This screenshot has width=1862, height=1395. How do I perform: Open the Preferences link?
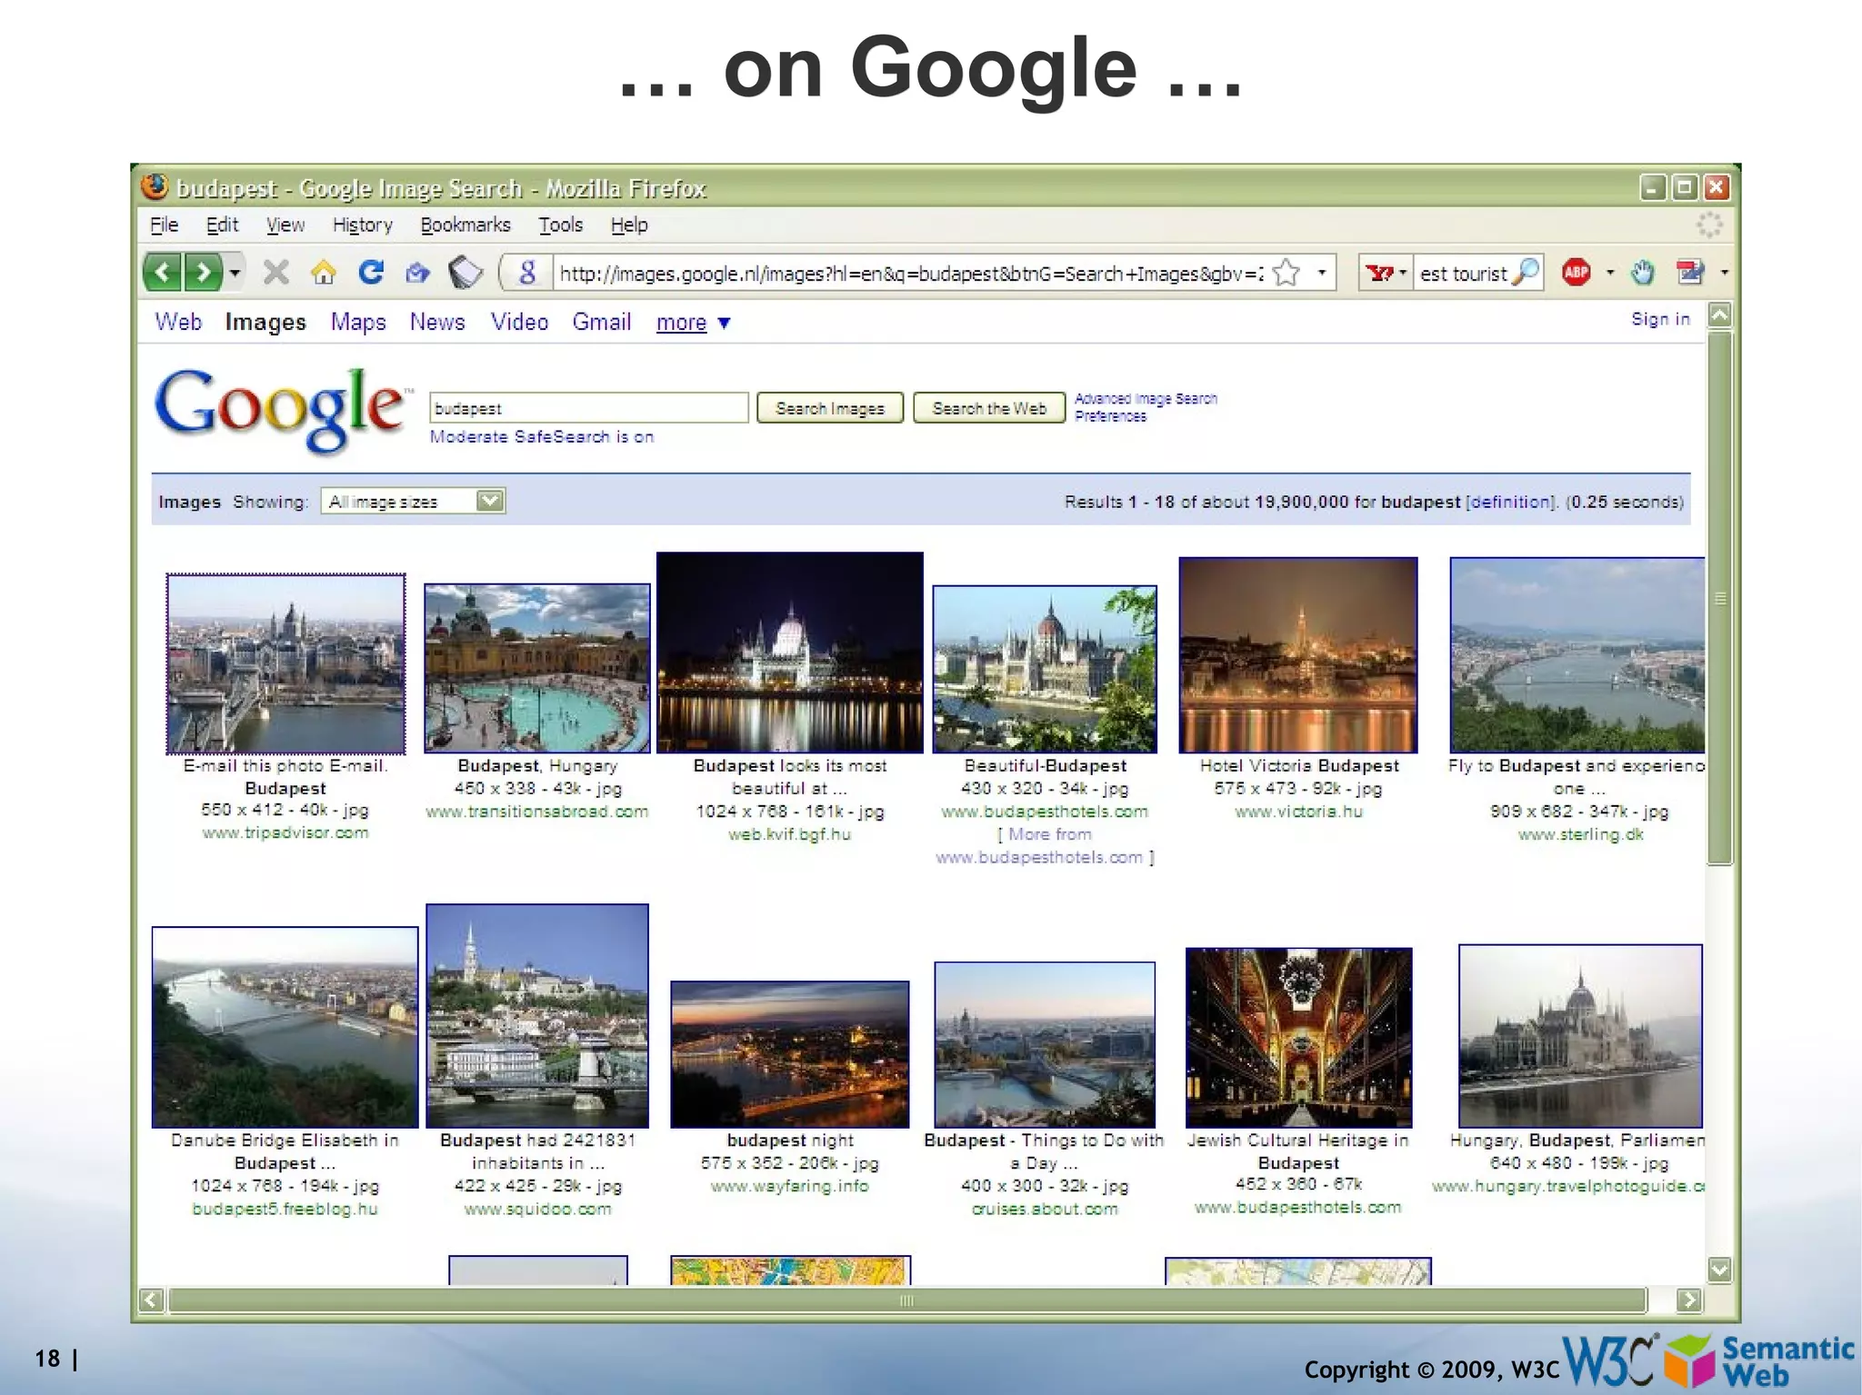point(1110,416)
